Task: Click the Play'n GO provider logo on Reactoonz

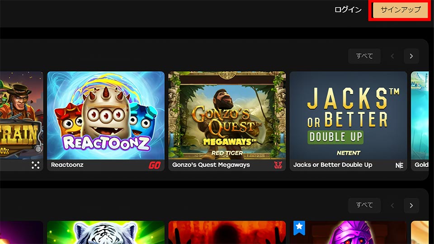Action: pos(155,165)
